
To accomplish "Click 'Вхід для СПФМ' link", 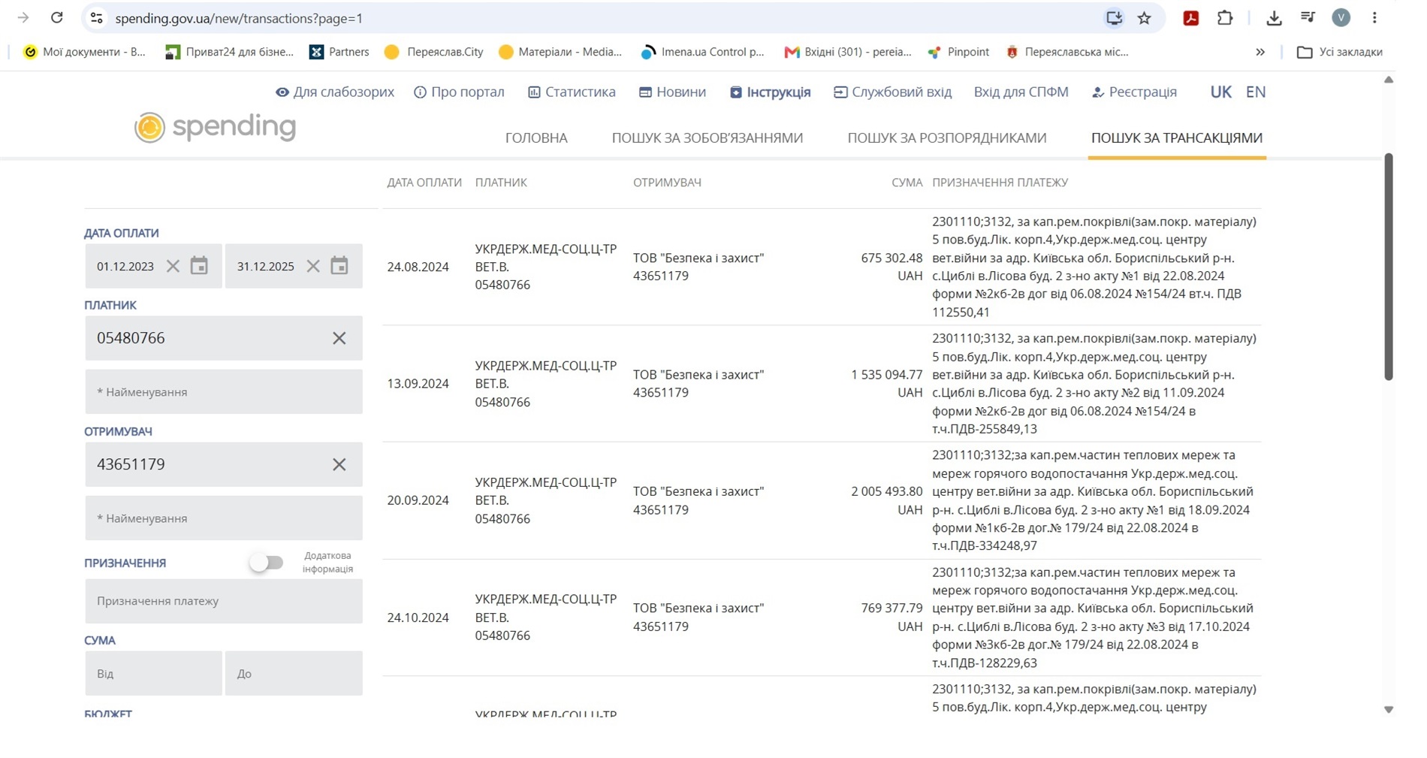I will coord(1021,92).
